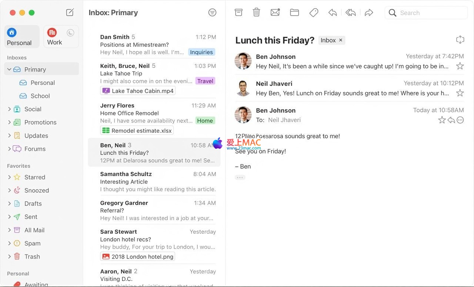Image resolution: width=474 pixels, height=287 pixels.
Task: Collapse the Primary inbox tree
Action: [x=9, y=70]
